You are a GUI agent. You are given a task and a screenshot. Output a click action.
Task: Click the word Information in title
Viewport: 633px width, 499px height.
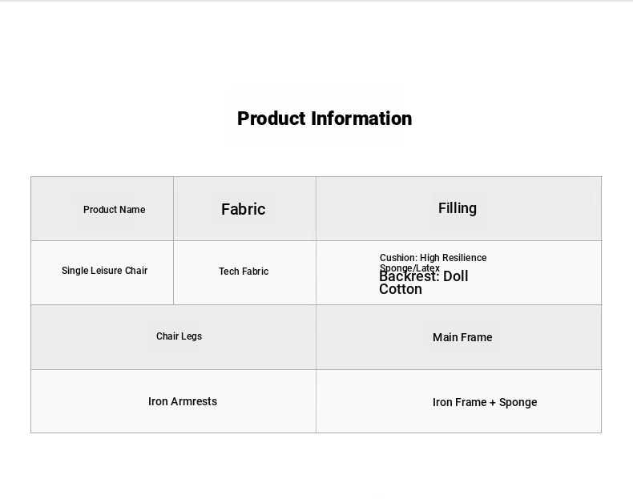[361, 119]
